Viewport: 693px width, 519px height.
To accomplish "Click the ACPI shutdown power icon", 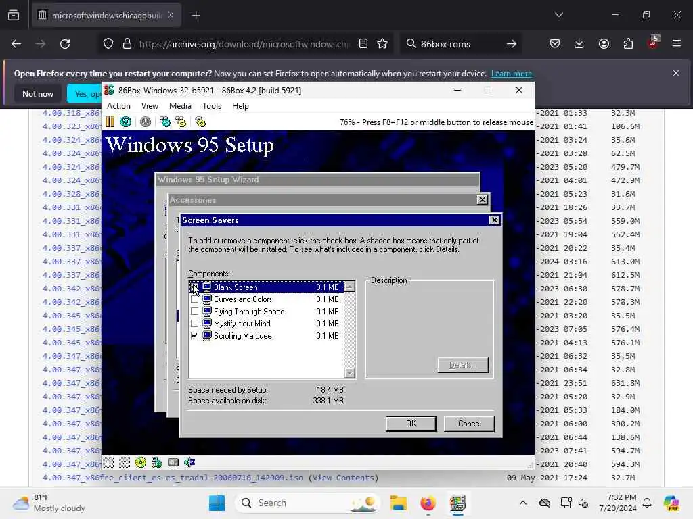I will tap(146, 122).
